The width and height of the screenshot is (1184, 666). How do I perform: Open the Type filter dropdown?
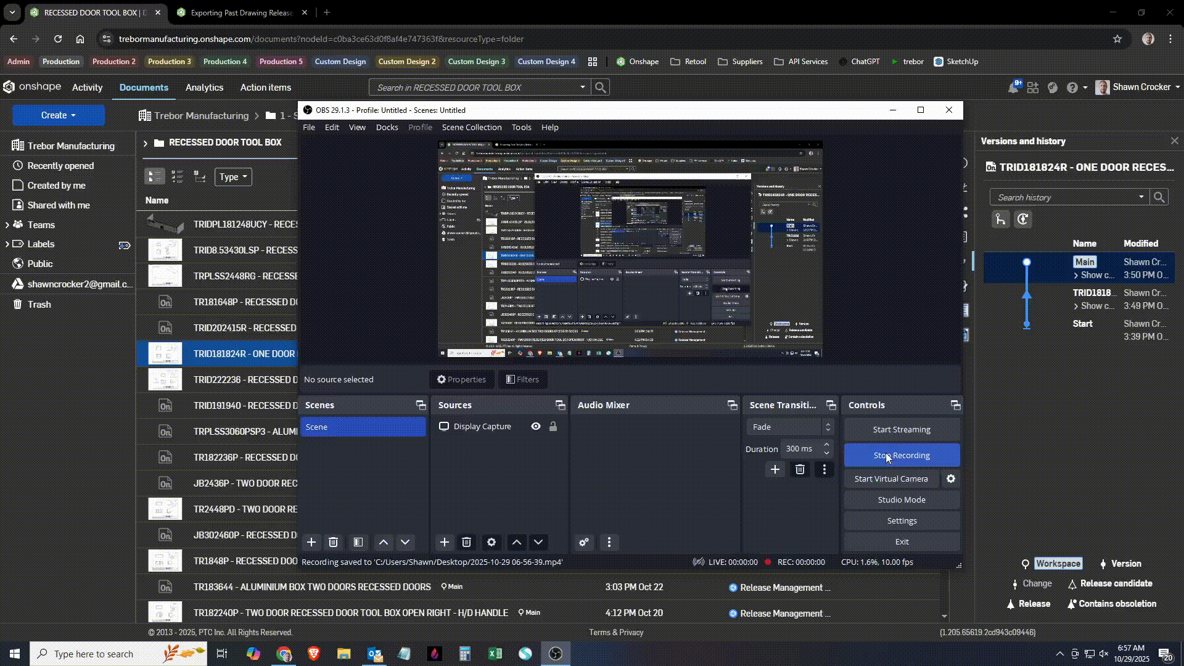[233, 177]
